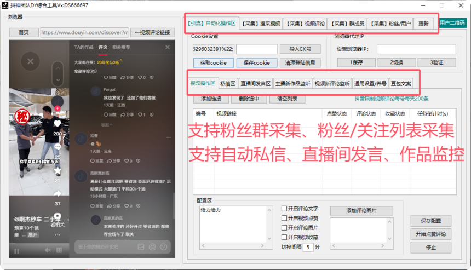Image resolution: width=471 pixels, height=270 pixels.
Task: Enable the 开启评论图片 checkbox
Action: [284, 228]
